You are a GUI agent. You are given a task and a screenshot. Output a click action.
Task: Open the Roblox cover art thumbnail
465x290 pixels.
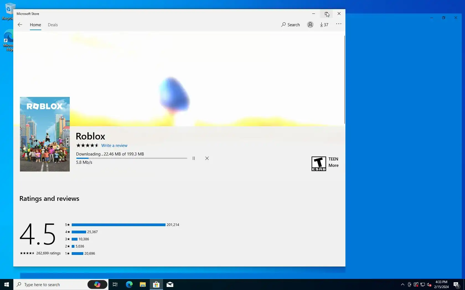tap(45, 134)
